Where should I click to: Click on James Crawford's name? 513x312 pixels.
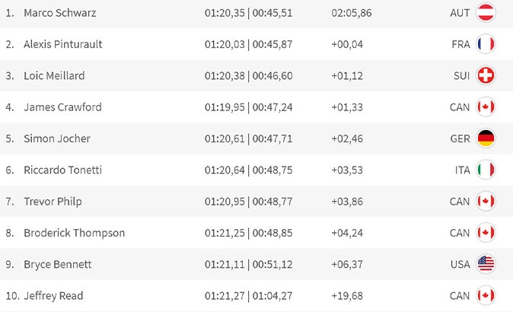point(62,107)
